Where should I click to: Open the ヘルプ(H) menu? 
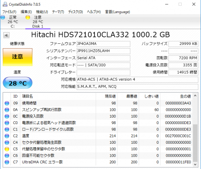click(x=94, y=12)
